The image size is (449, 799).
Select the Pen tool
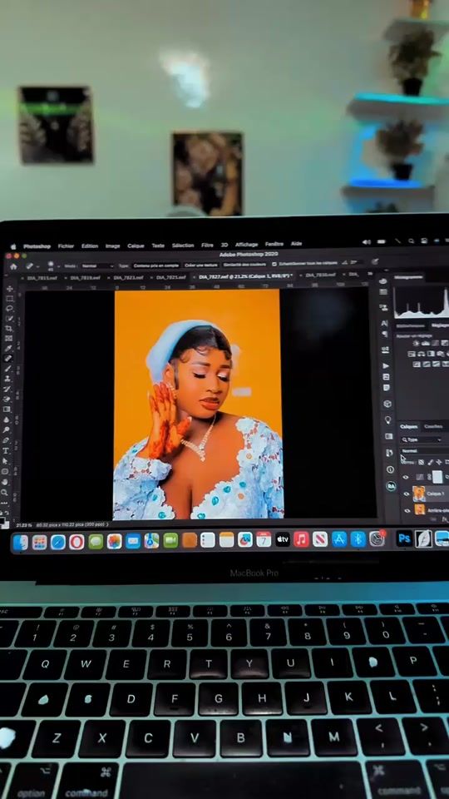(6, 440)
